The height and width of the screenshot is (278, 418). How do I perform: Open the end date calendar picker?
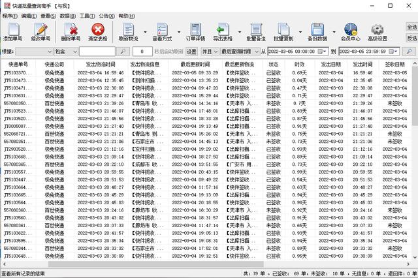393,52
